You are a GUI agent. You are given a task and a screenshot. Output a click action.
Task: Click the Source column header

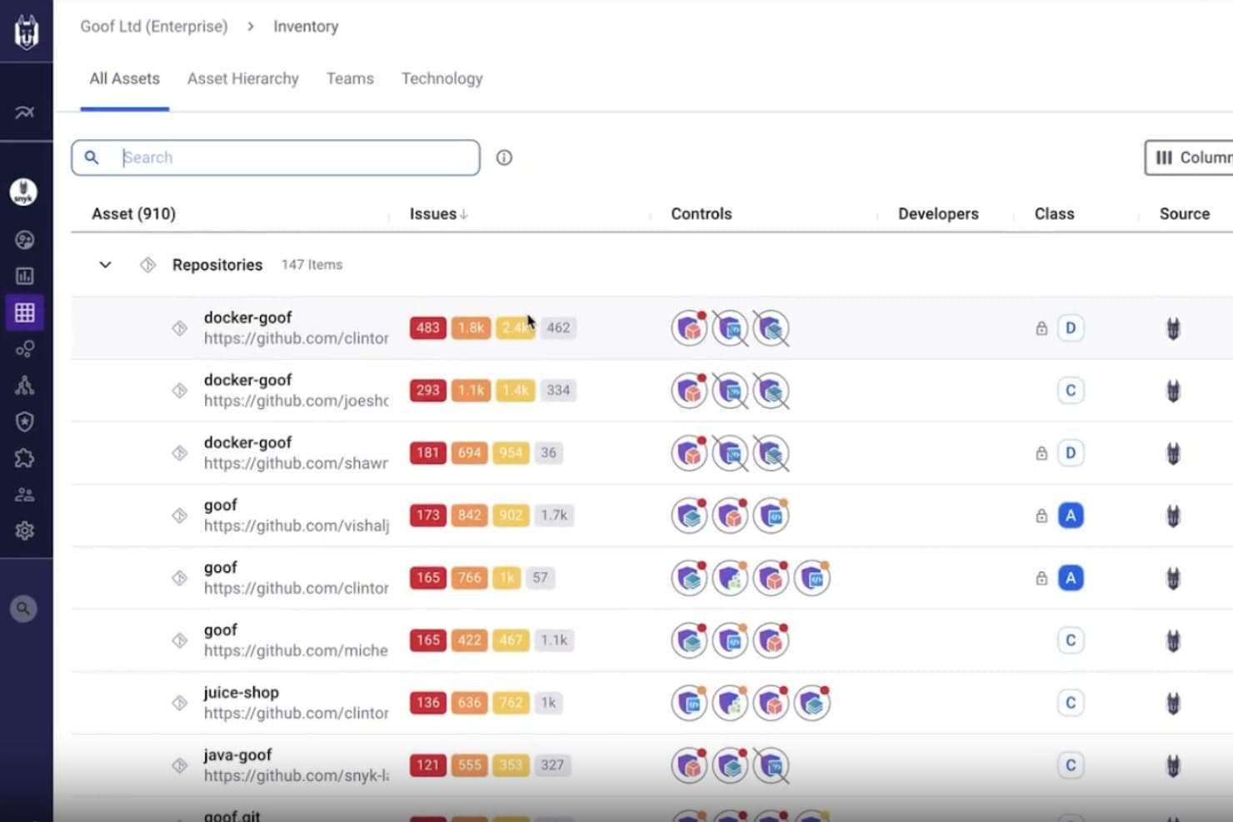[x=1185, y=214]
